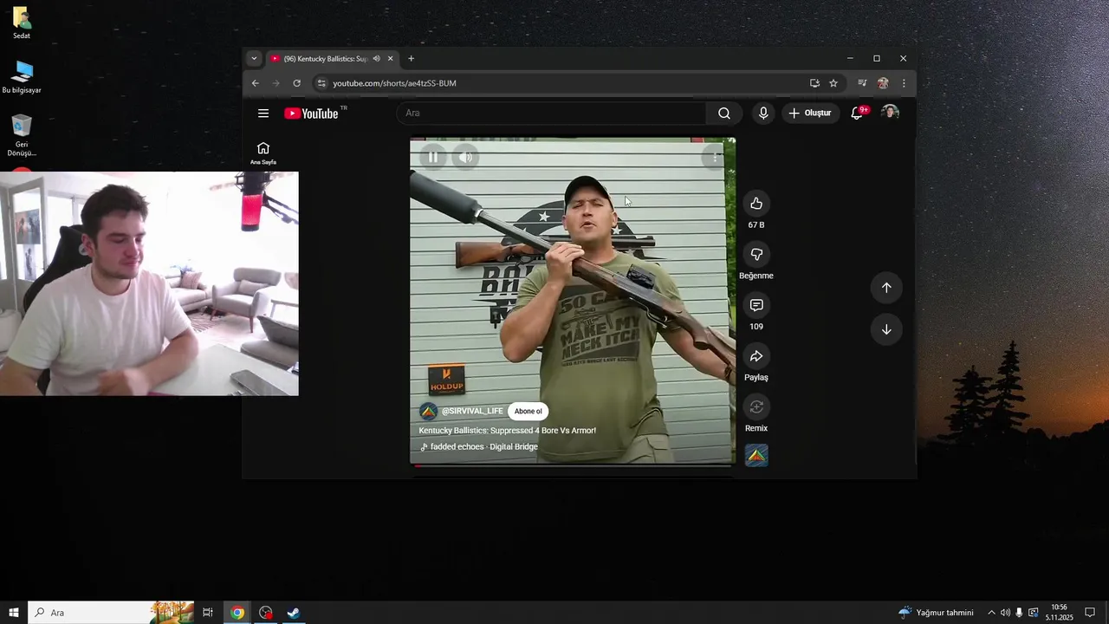Open the Windows notification center
Image resolution: width=1109 pixels, height=624 pixels.
click(x=1090, y=613)
